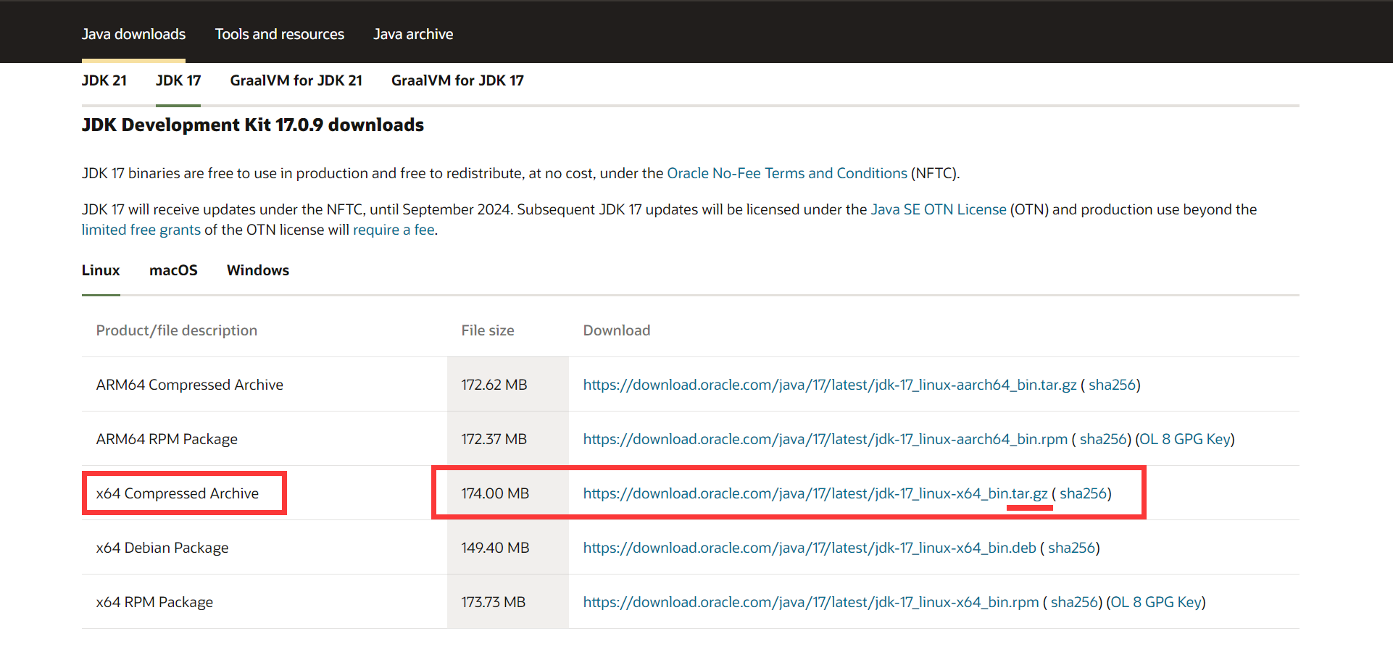The height and width of the screenshot is (660, 1393).
Task: Switch to macOS platform tab
Action: click(173, 270)
